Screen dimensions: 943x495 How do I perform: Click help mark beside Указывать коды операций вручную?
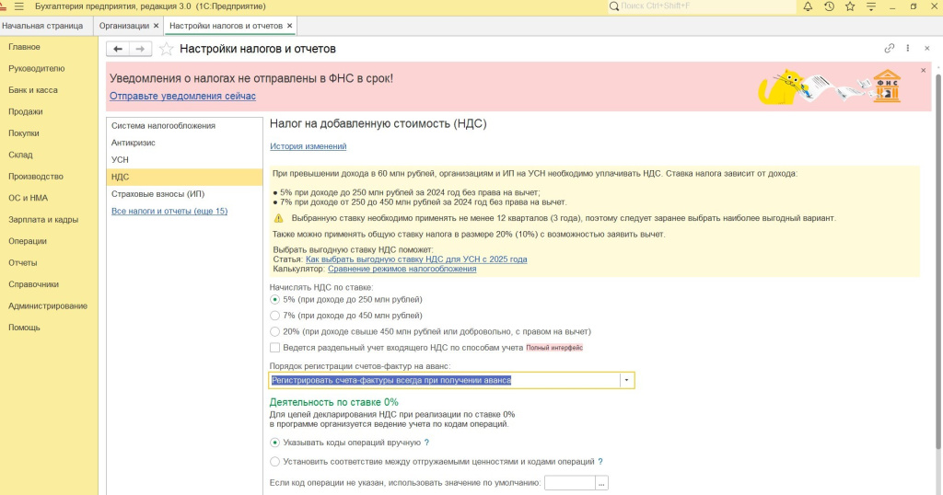coord(427,443)
